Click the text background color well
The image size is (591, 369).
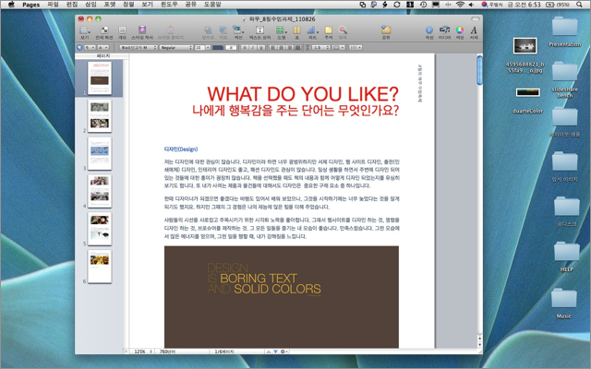[x=231, y=47]
